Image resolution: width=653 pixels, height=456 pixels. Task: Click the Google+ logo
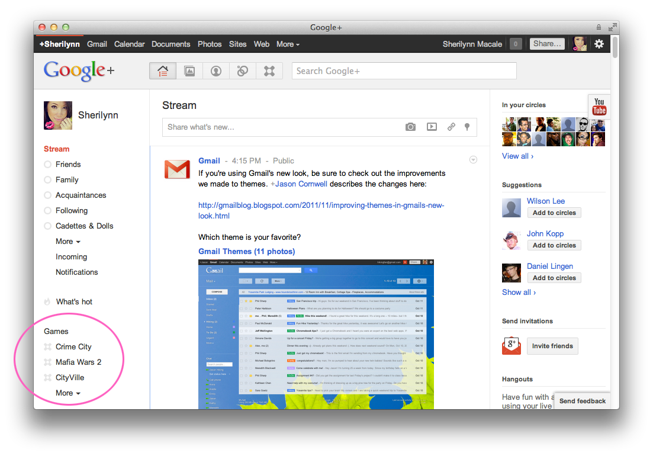[x=79, y=71]
